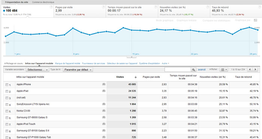Open the avancé filter link
This screenshot has height=139, width=262.
tap(202, 69)
